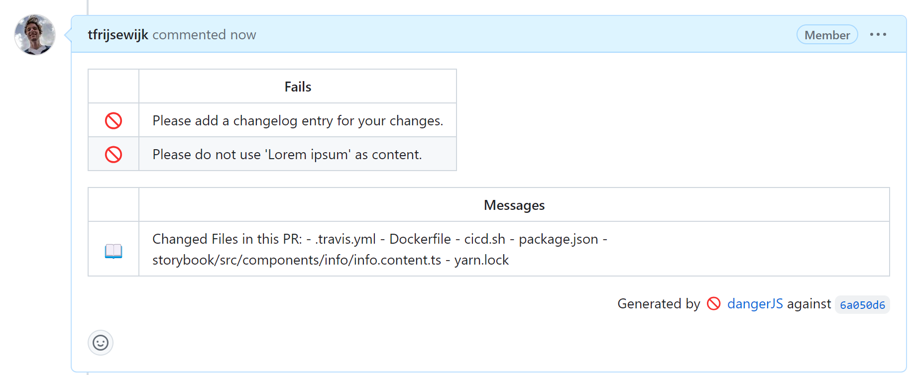Open tfrijsewijk's profile page
This screenshot has height=375, width=916.
[x=117, y=34]
